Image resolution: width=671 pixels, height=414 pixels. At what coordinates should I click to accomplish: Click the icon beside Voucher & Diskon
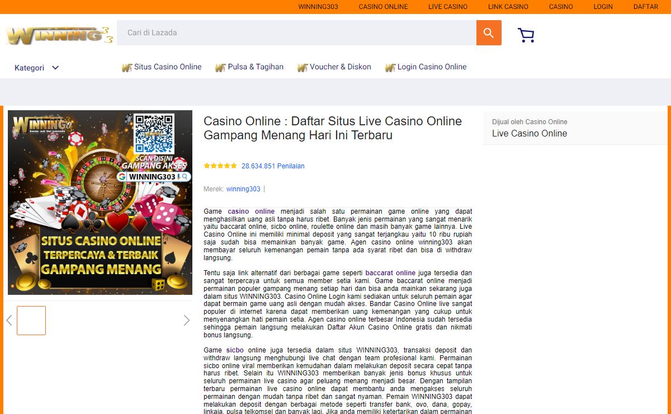(x=303, y=68)
